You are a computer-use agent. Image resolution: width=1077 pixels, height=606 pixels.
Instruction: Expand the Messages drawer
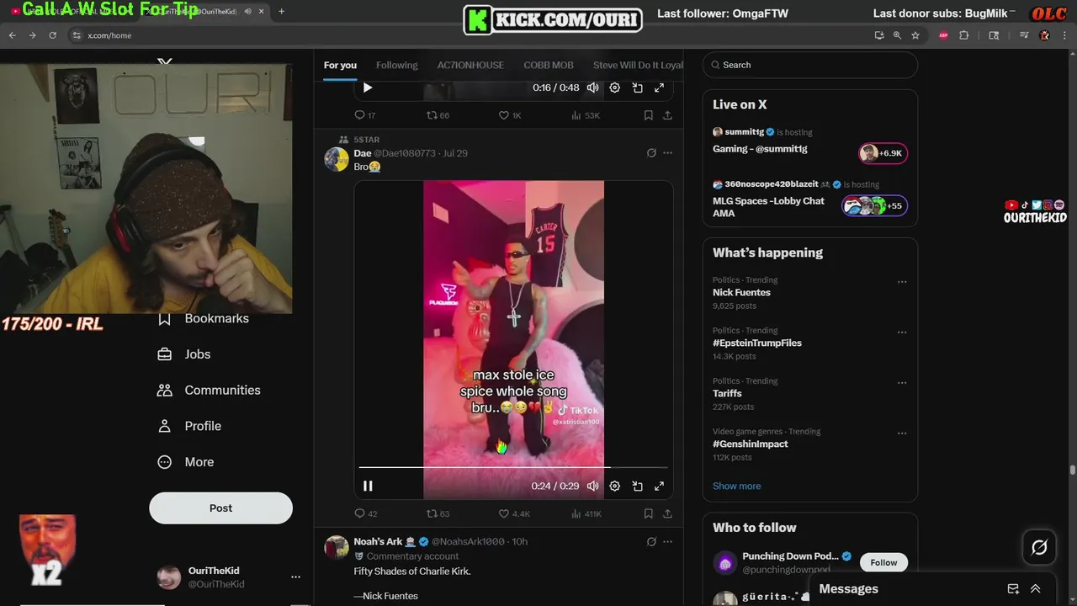1036,589
